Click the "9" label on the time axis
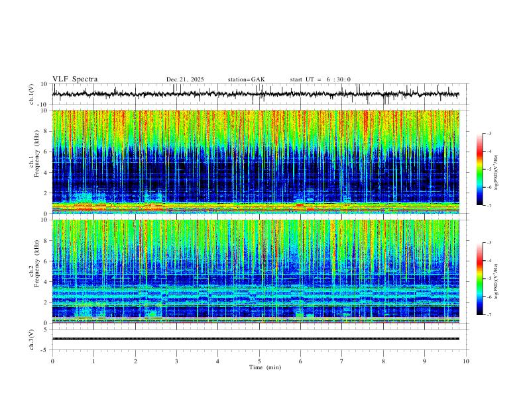This screenshot has width=525, height=405. [424, 361]
